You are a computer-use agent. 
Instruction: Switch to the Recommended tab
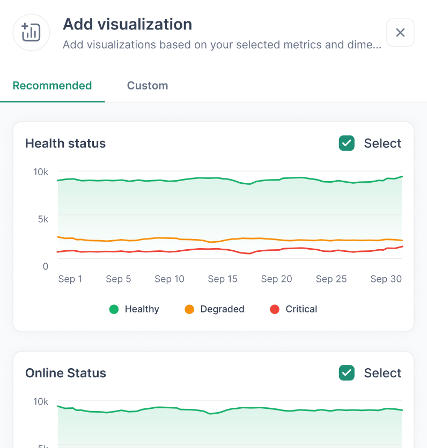53,85
